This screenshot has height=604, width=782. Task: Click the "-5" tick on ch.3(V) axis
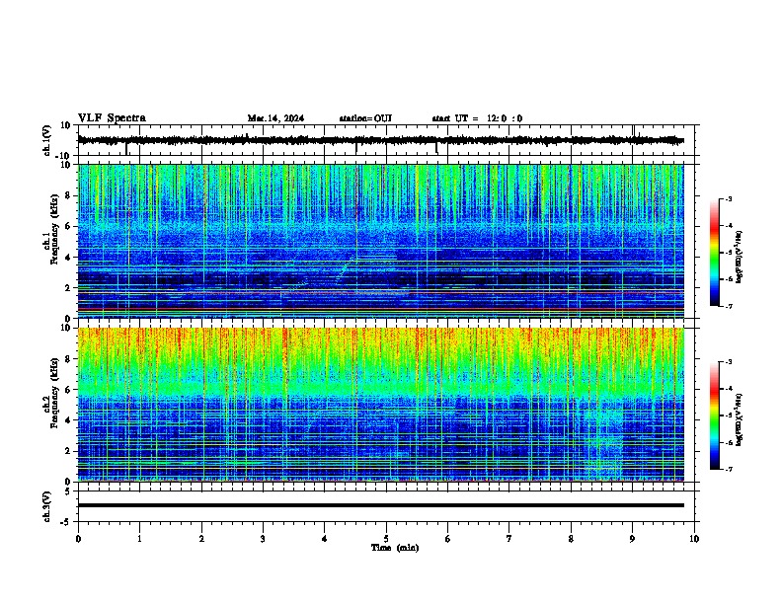point(67,522)
